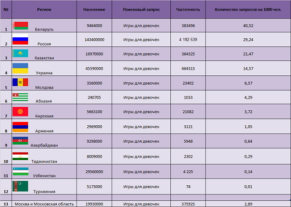This screenshot has height=207, width=291.
Task: Select the Azerbaijan flag icon
Action: click(20, 141)
